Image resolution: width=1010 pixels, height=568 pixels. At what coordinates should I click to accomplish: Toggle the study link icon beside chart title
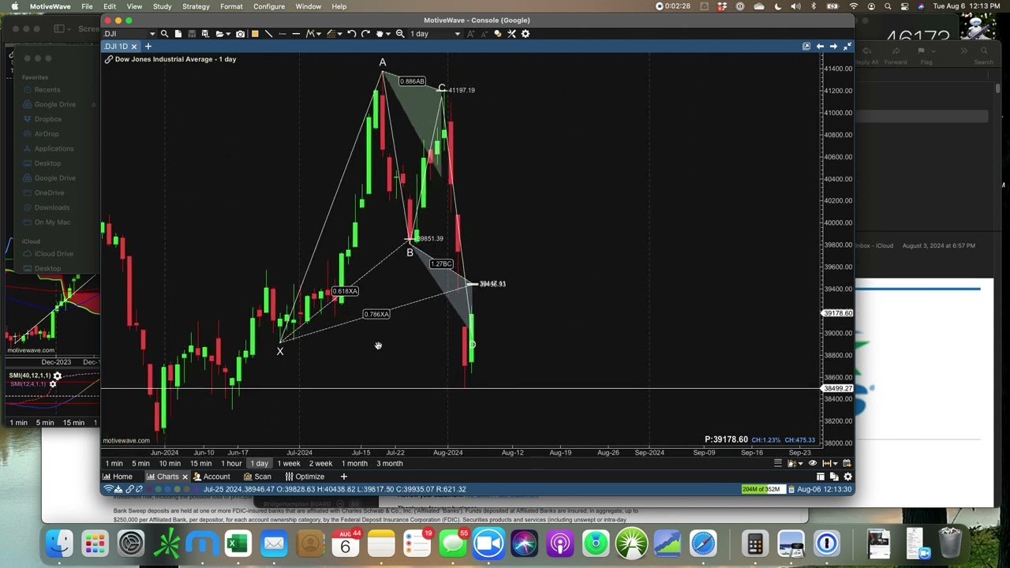point(108,59)
